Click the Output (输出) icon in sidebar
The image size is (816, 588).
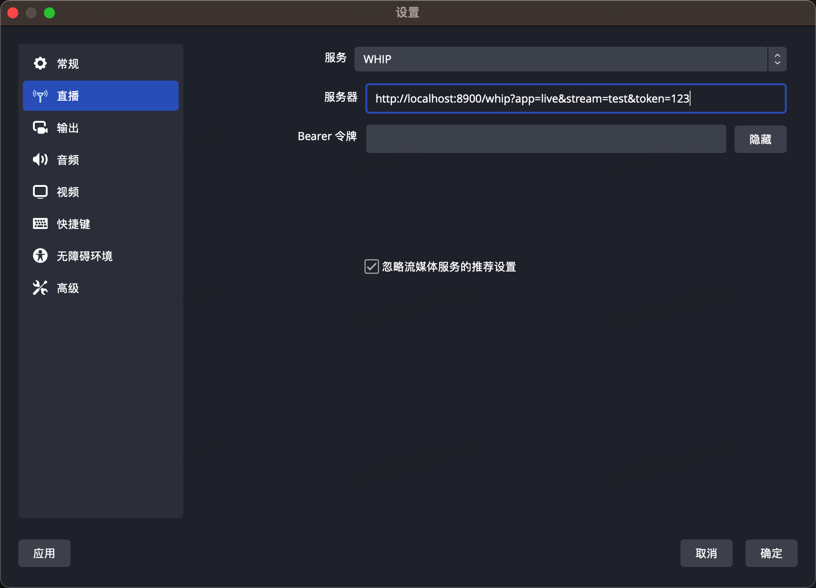pos(40,128)
